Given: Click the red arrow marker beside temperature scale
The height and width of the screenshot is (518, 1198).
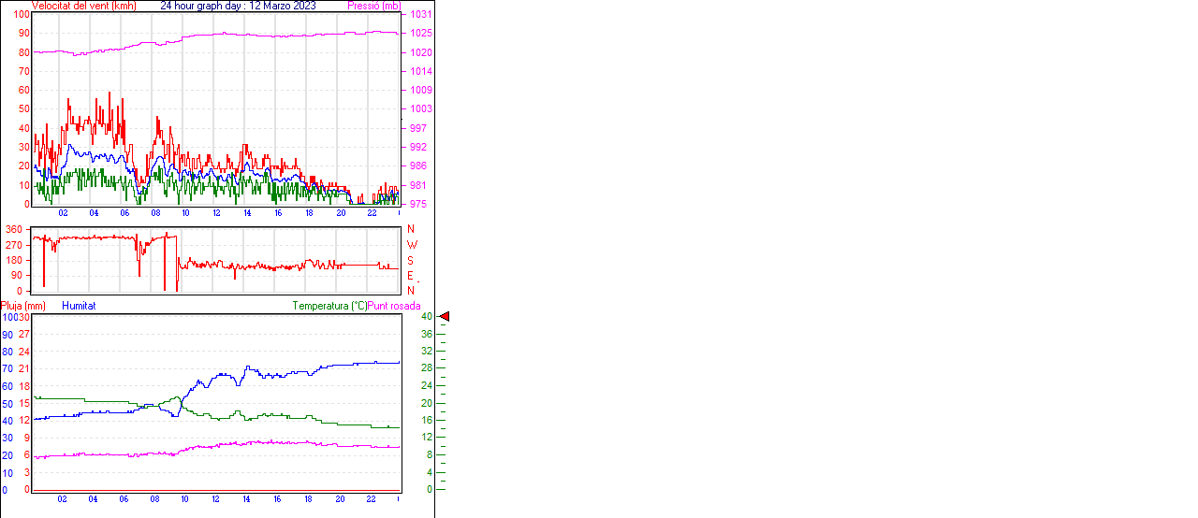Looking at the screenshot, I should 445,317.
